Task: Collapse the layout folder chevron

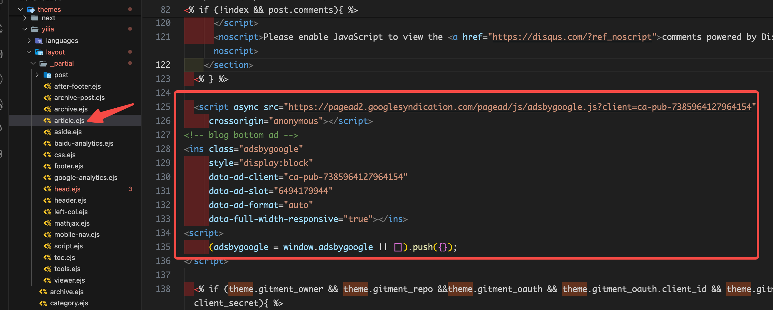Action: [x=29, y=52]
